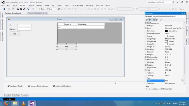189x106 pixels.
Task: Click the Find in Files toolbar icon
Action: 59,9
